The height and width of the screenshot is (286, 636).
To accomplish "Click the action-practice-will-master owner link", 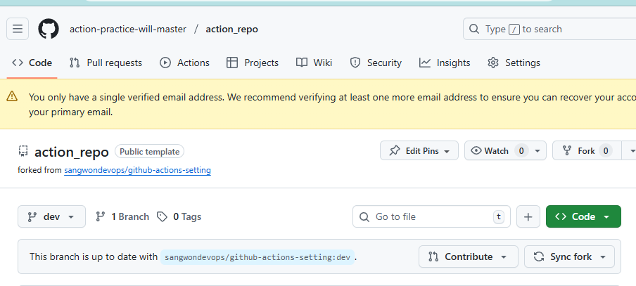I will click(128, 29).
